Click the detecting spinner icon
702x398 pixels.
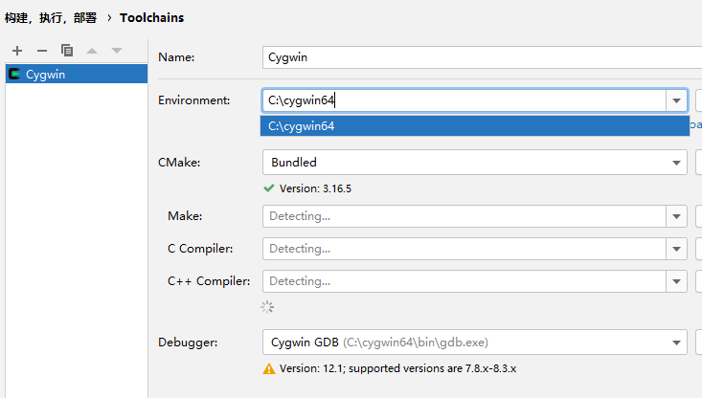pyautogui.click(x=267, y=307)
